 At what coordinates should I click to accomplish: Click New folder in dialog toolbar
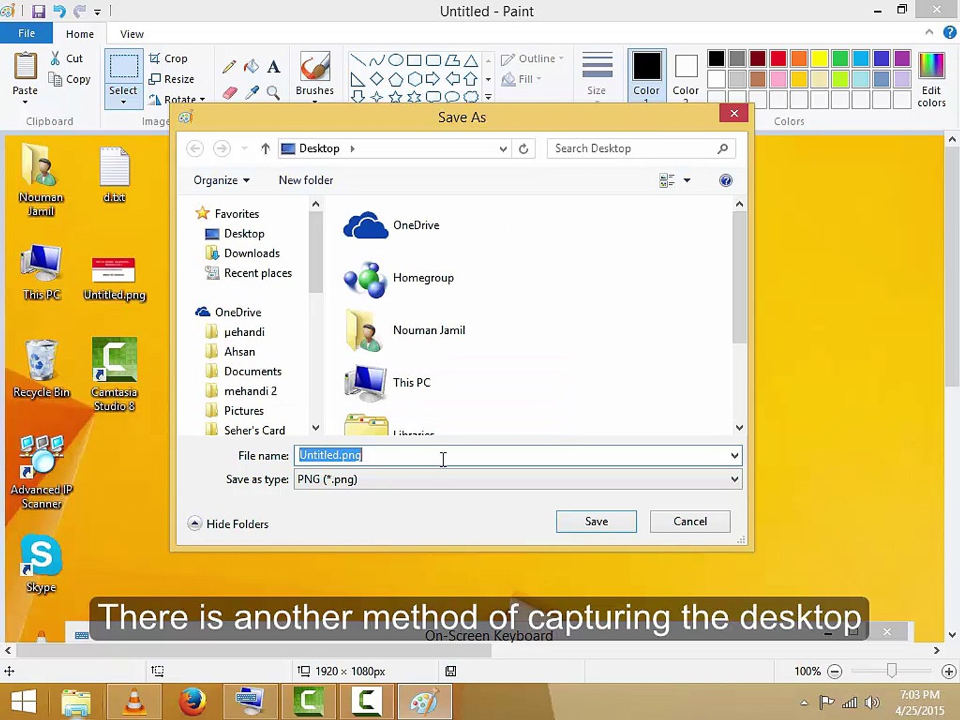pyautogui.click(x=306, y=180)
